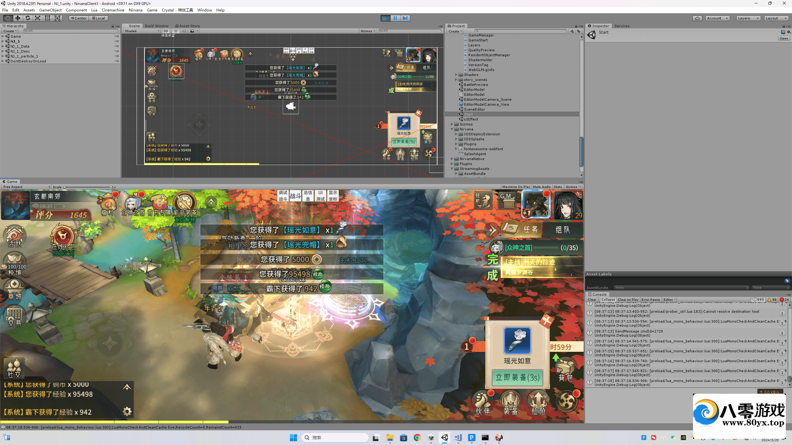The height and width of the screenshot is (445, 792).
Task: Pause the running game
Action: [395, 18]
